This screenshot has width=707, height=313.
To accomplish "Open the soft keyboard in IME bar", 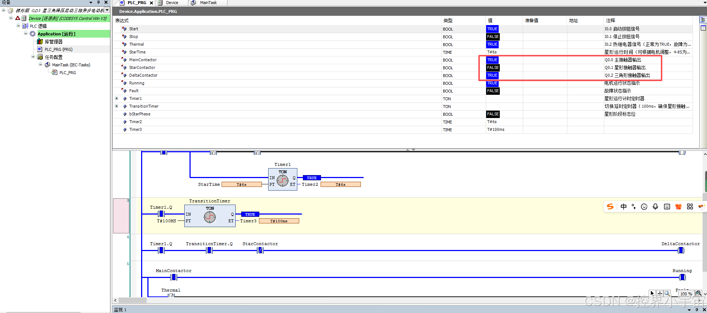I will pyautogui.click(x=667, y=206).
